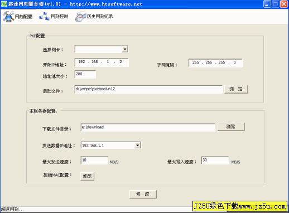Expand the 选择网卡 dropdown arrow

pos(125,49)
